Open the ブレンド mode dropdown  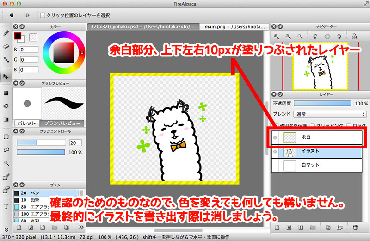(x=330, y=114)
